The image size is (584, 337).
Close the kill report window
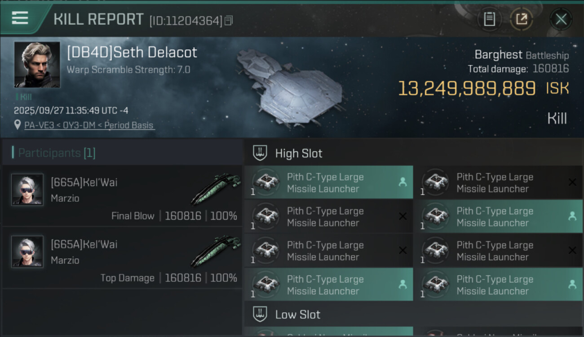coord(561,19)
